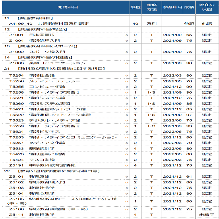Select course Z1002 スポーツ論入門
Viewport: 219px width, 219px height.
[x=37, y=52]
